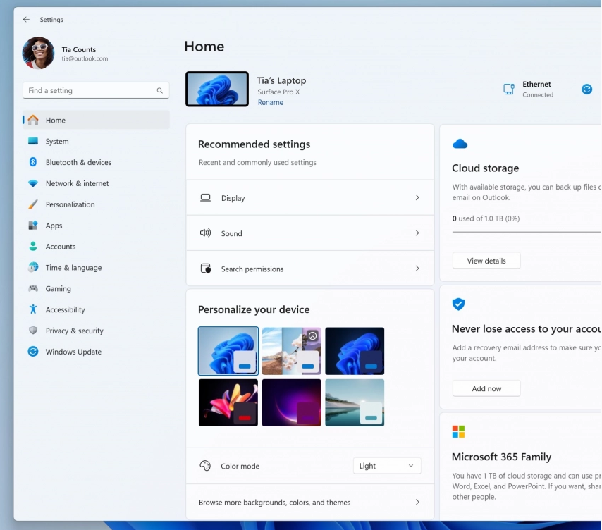Expand Browse more backgrounds chevron

point(417,502)
